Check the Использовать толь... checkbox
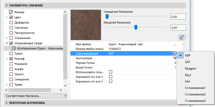This screenshot has width=215, height=107. coord(111,72)
